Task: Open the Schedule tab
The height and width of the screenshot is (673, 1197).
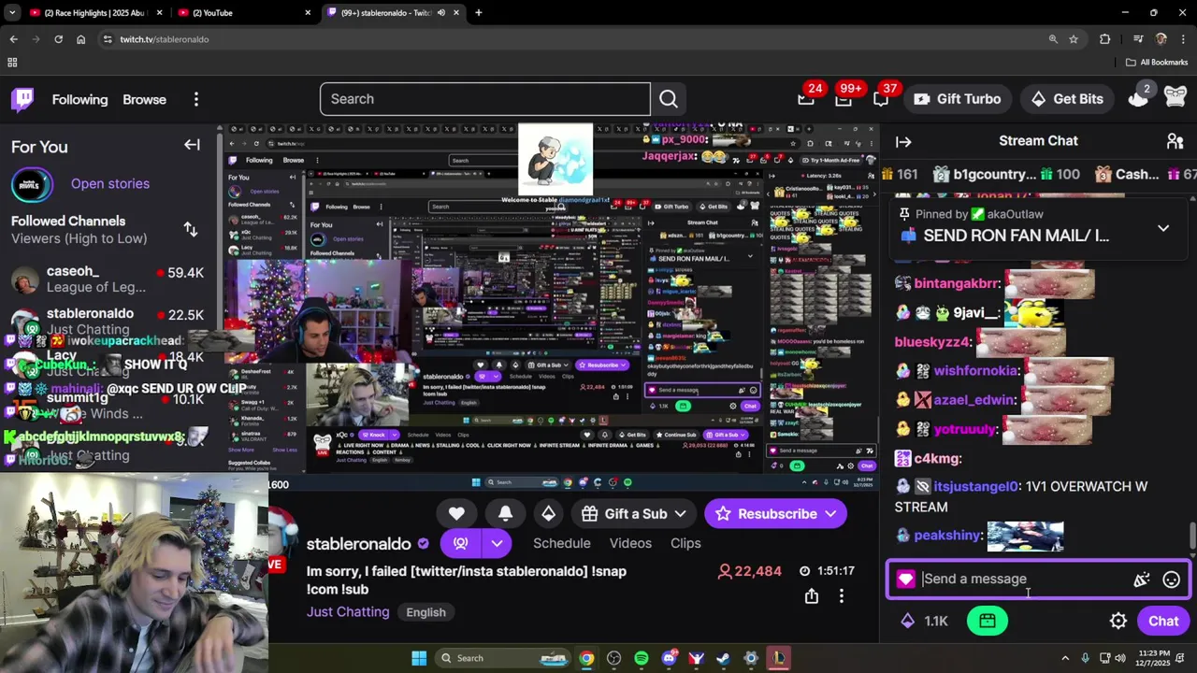Action: point(561,543)
